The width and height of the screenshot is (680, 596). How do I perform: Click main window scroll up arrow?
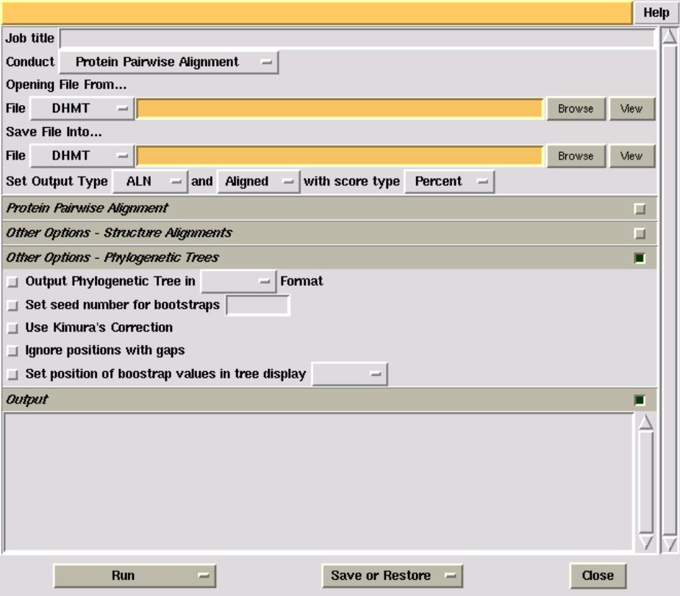tap(669, 36)
